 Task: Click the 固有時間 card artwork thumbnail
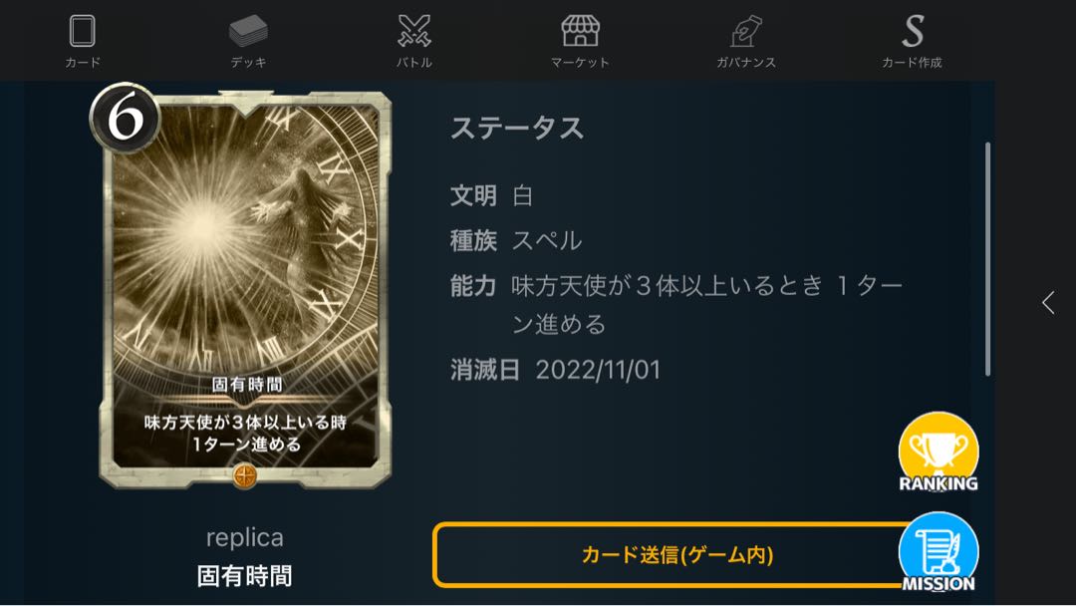coord(246,288)
